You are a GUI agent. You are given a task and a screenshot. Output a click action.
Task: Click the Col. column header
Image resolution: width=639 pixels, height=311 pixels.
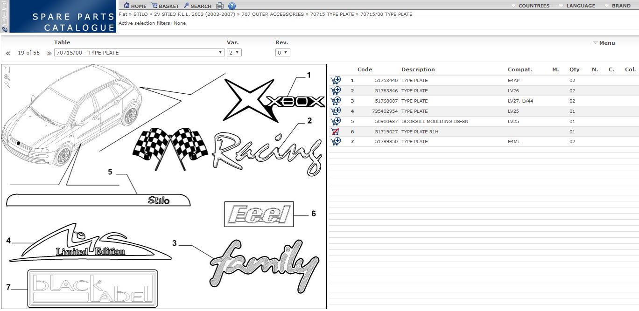(630, 69)
